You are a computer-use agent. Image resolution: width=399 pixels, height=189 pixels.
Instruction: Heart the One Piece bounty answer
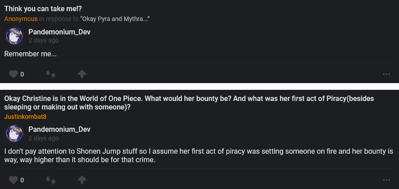tap(14, 180)
